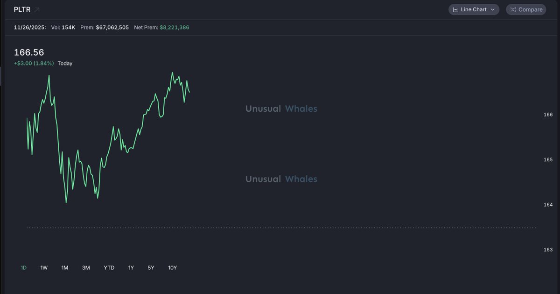Expand the Line Chart dropdown chevron
Viewport: 560px width, 294px height.
[x=492, y=9]
